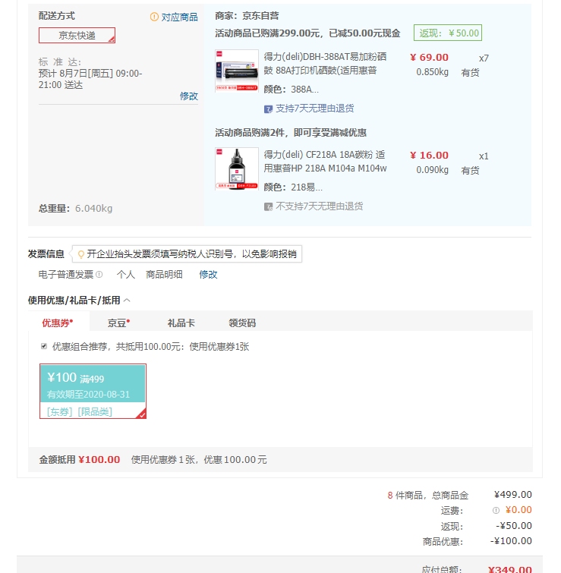Click the 应付总额 ¥349.00 amount
This screenshot has height=573, width=561.
click(x=510, y=568)
